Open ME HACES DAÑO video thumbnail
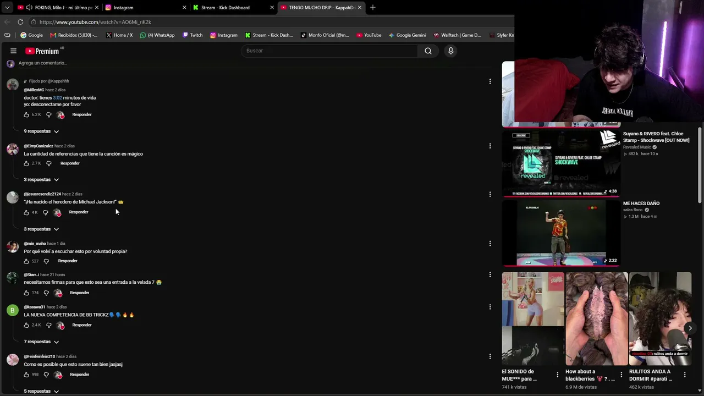The height and width of the screenshot is (396, 704). click(561, 233)
